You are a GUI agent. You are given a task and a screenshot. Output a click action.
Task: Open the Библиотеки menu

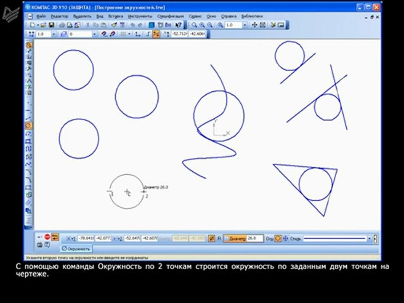(x=252, y=16)
